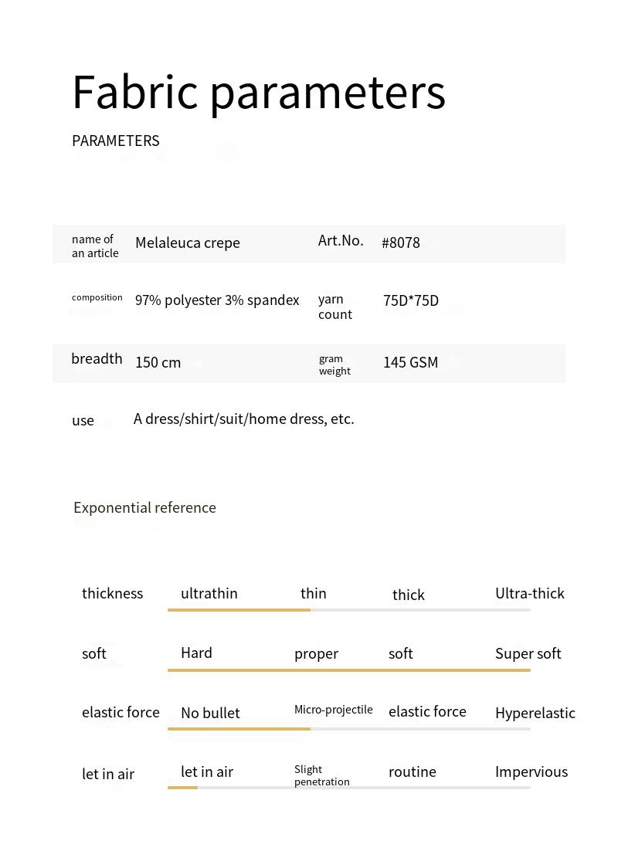Viewport: 618px width, 851px height.
Task: Select the "Slight penetration" label
Action: click(322, 775)
